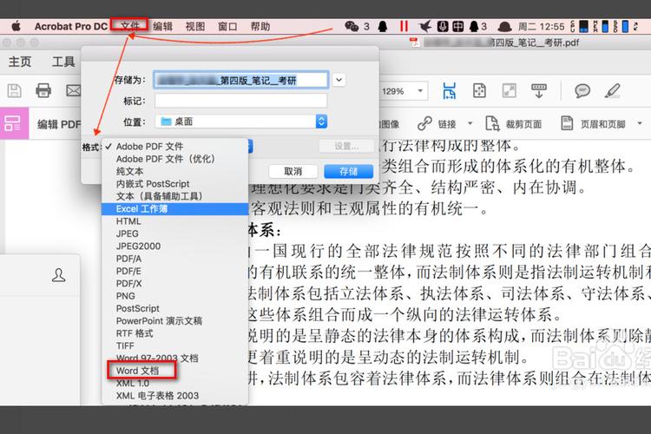Click the microphone menu bar icon
The width and height of the screenshot is (651, 434).
[x=443, y=27]
